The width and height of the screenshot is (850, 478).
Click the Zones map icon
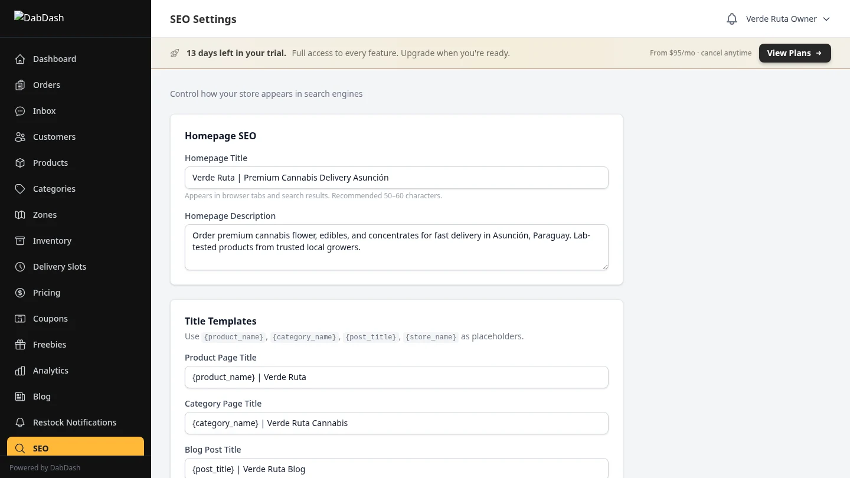(x=19, y=215)
